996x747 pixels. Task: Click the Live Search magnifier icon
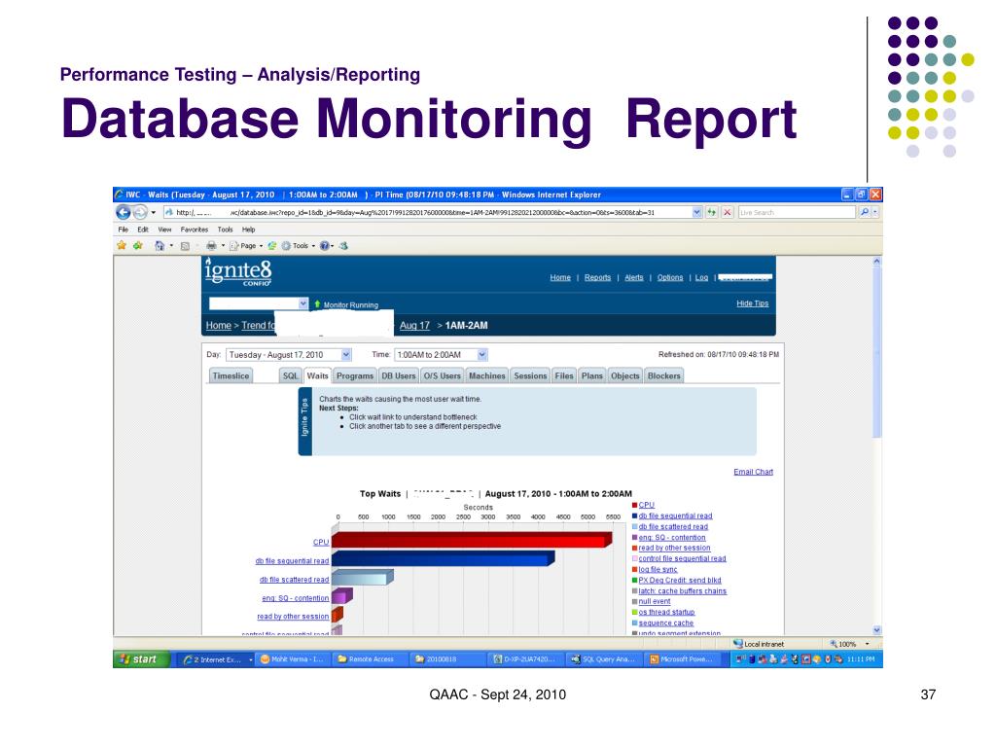(864, 212)
